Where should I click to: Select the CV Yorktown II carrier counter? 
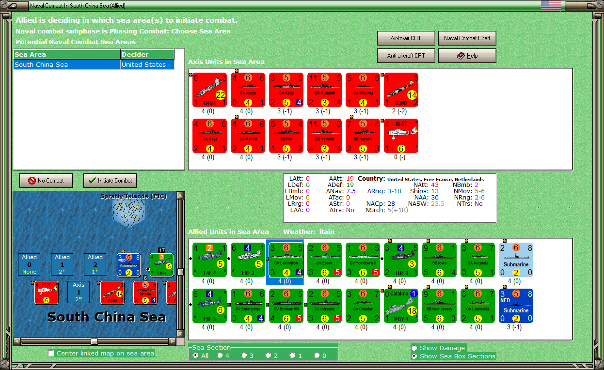pos(363,260)
